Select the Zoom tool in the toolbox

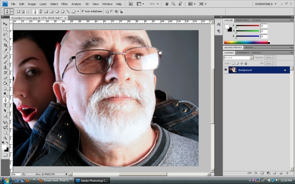(x=5, y=138)
